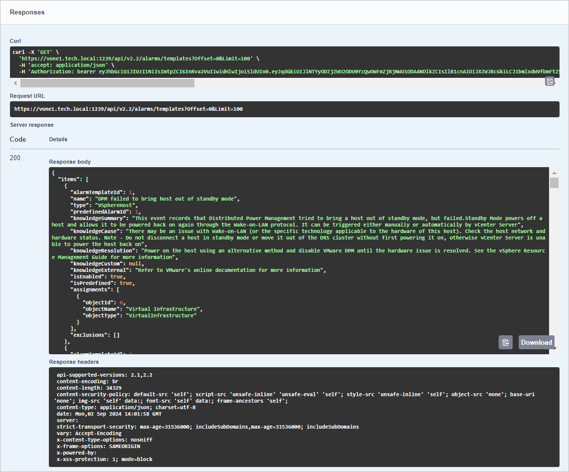Copy the response body to clipboard
The width and height of the screenshot is (569, 472).
pos(506,342)
